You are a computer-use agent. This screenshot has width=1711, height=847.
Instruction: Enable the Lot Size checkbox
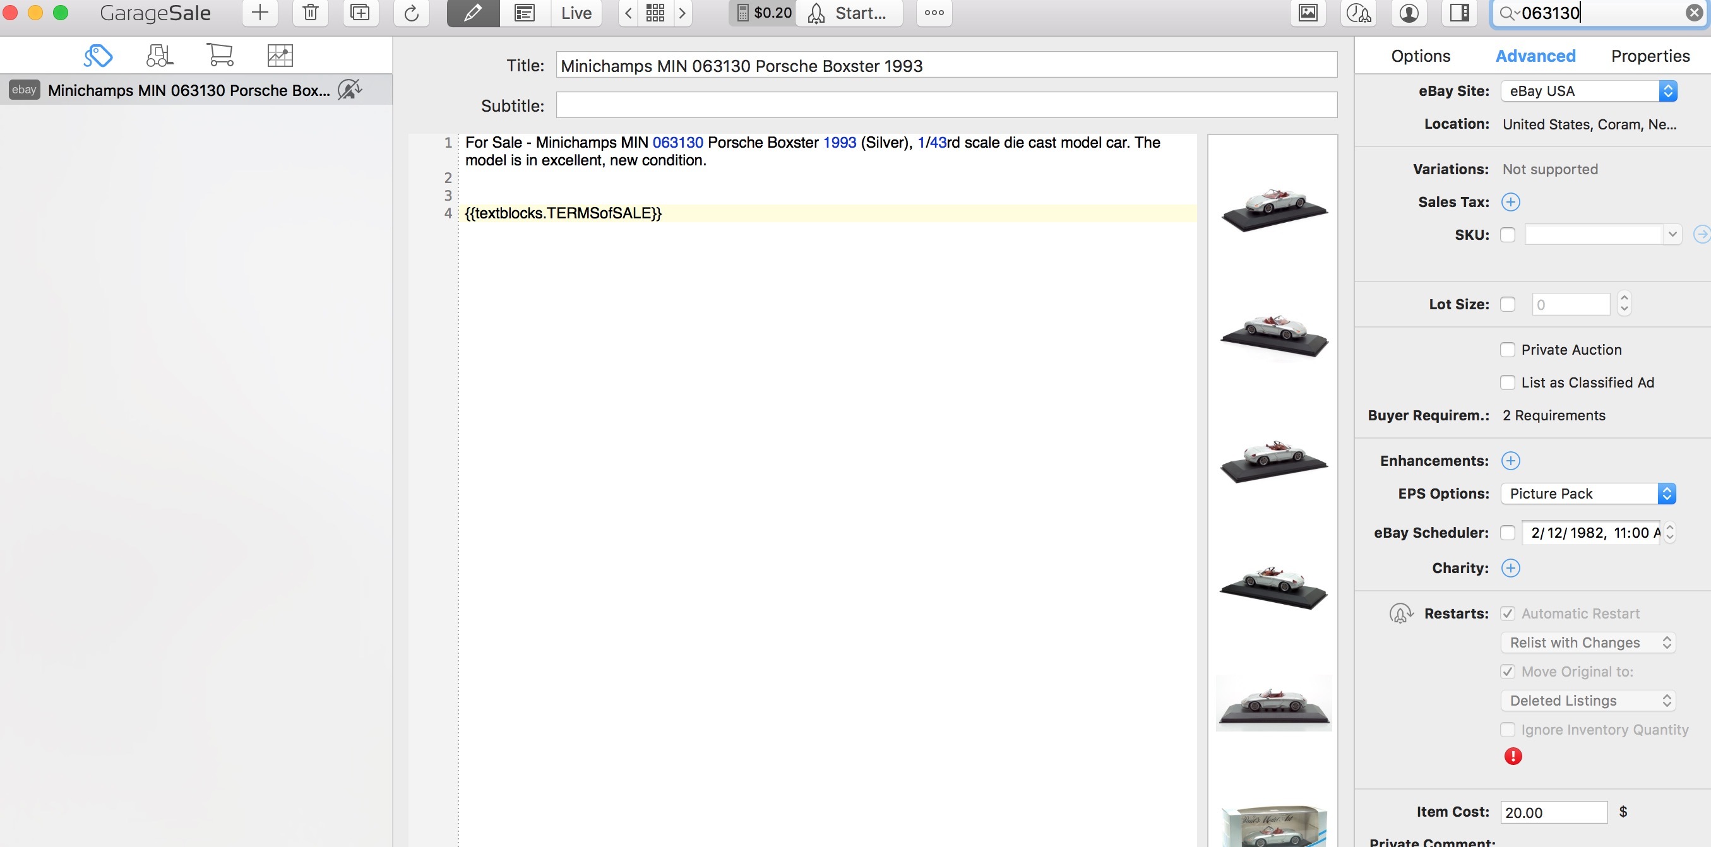click(1508, 304)
